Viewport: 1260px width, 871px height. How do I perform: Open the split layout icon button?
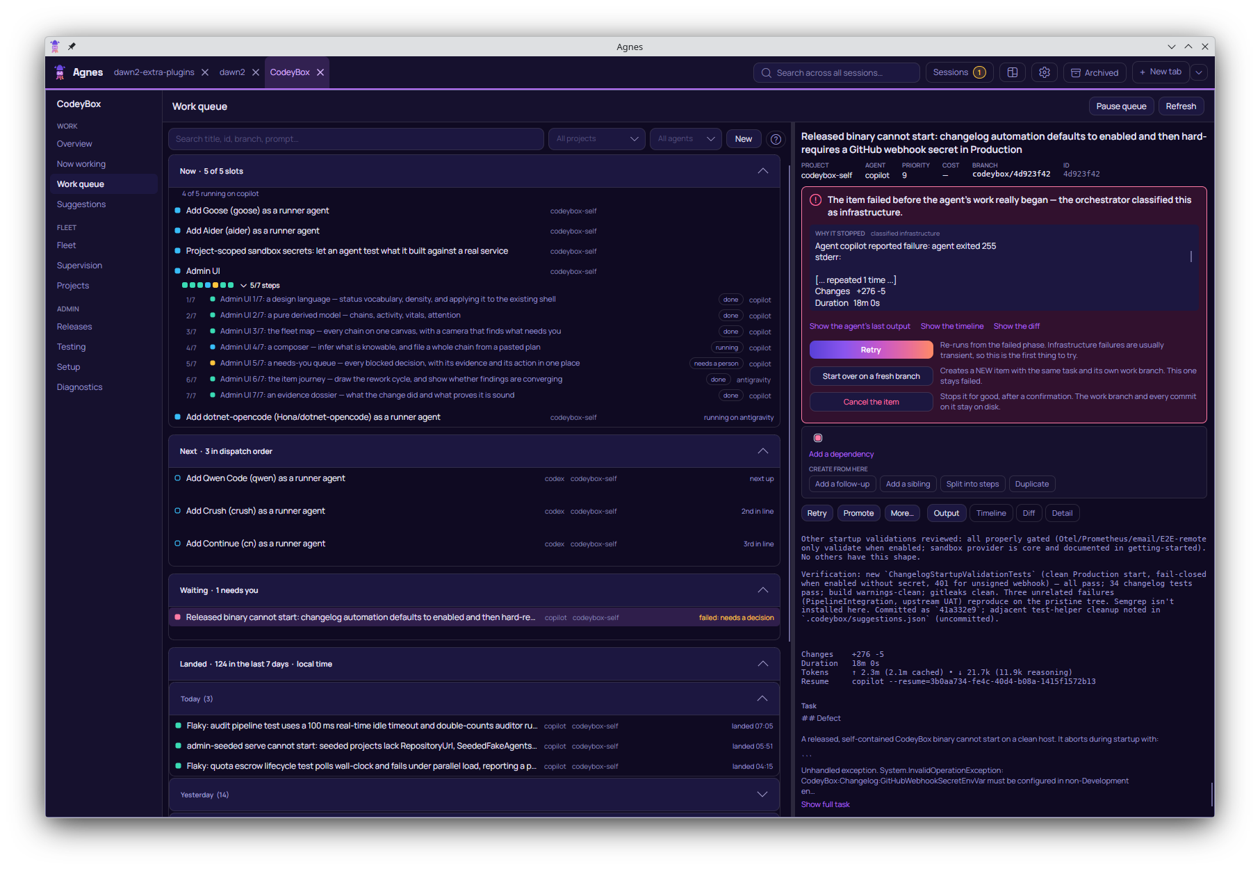1013,72
